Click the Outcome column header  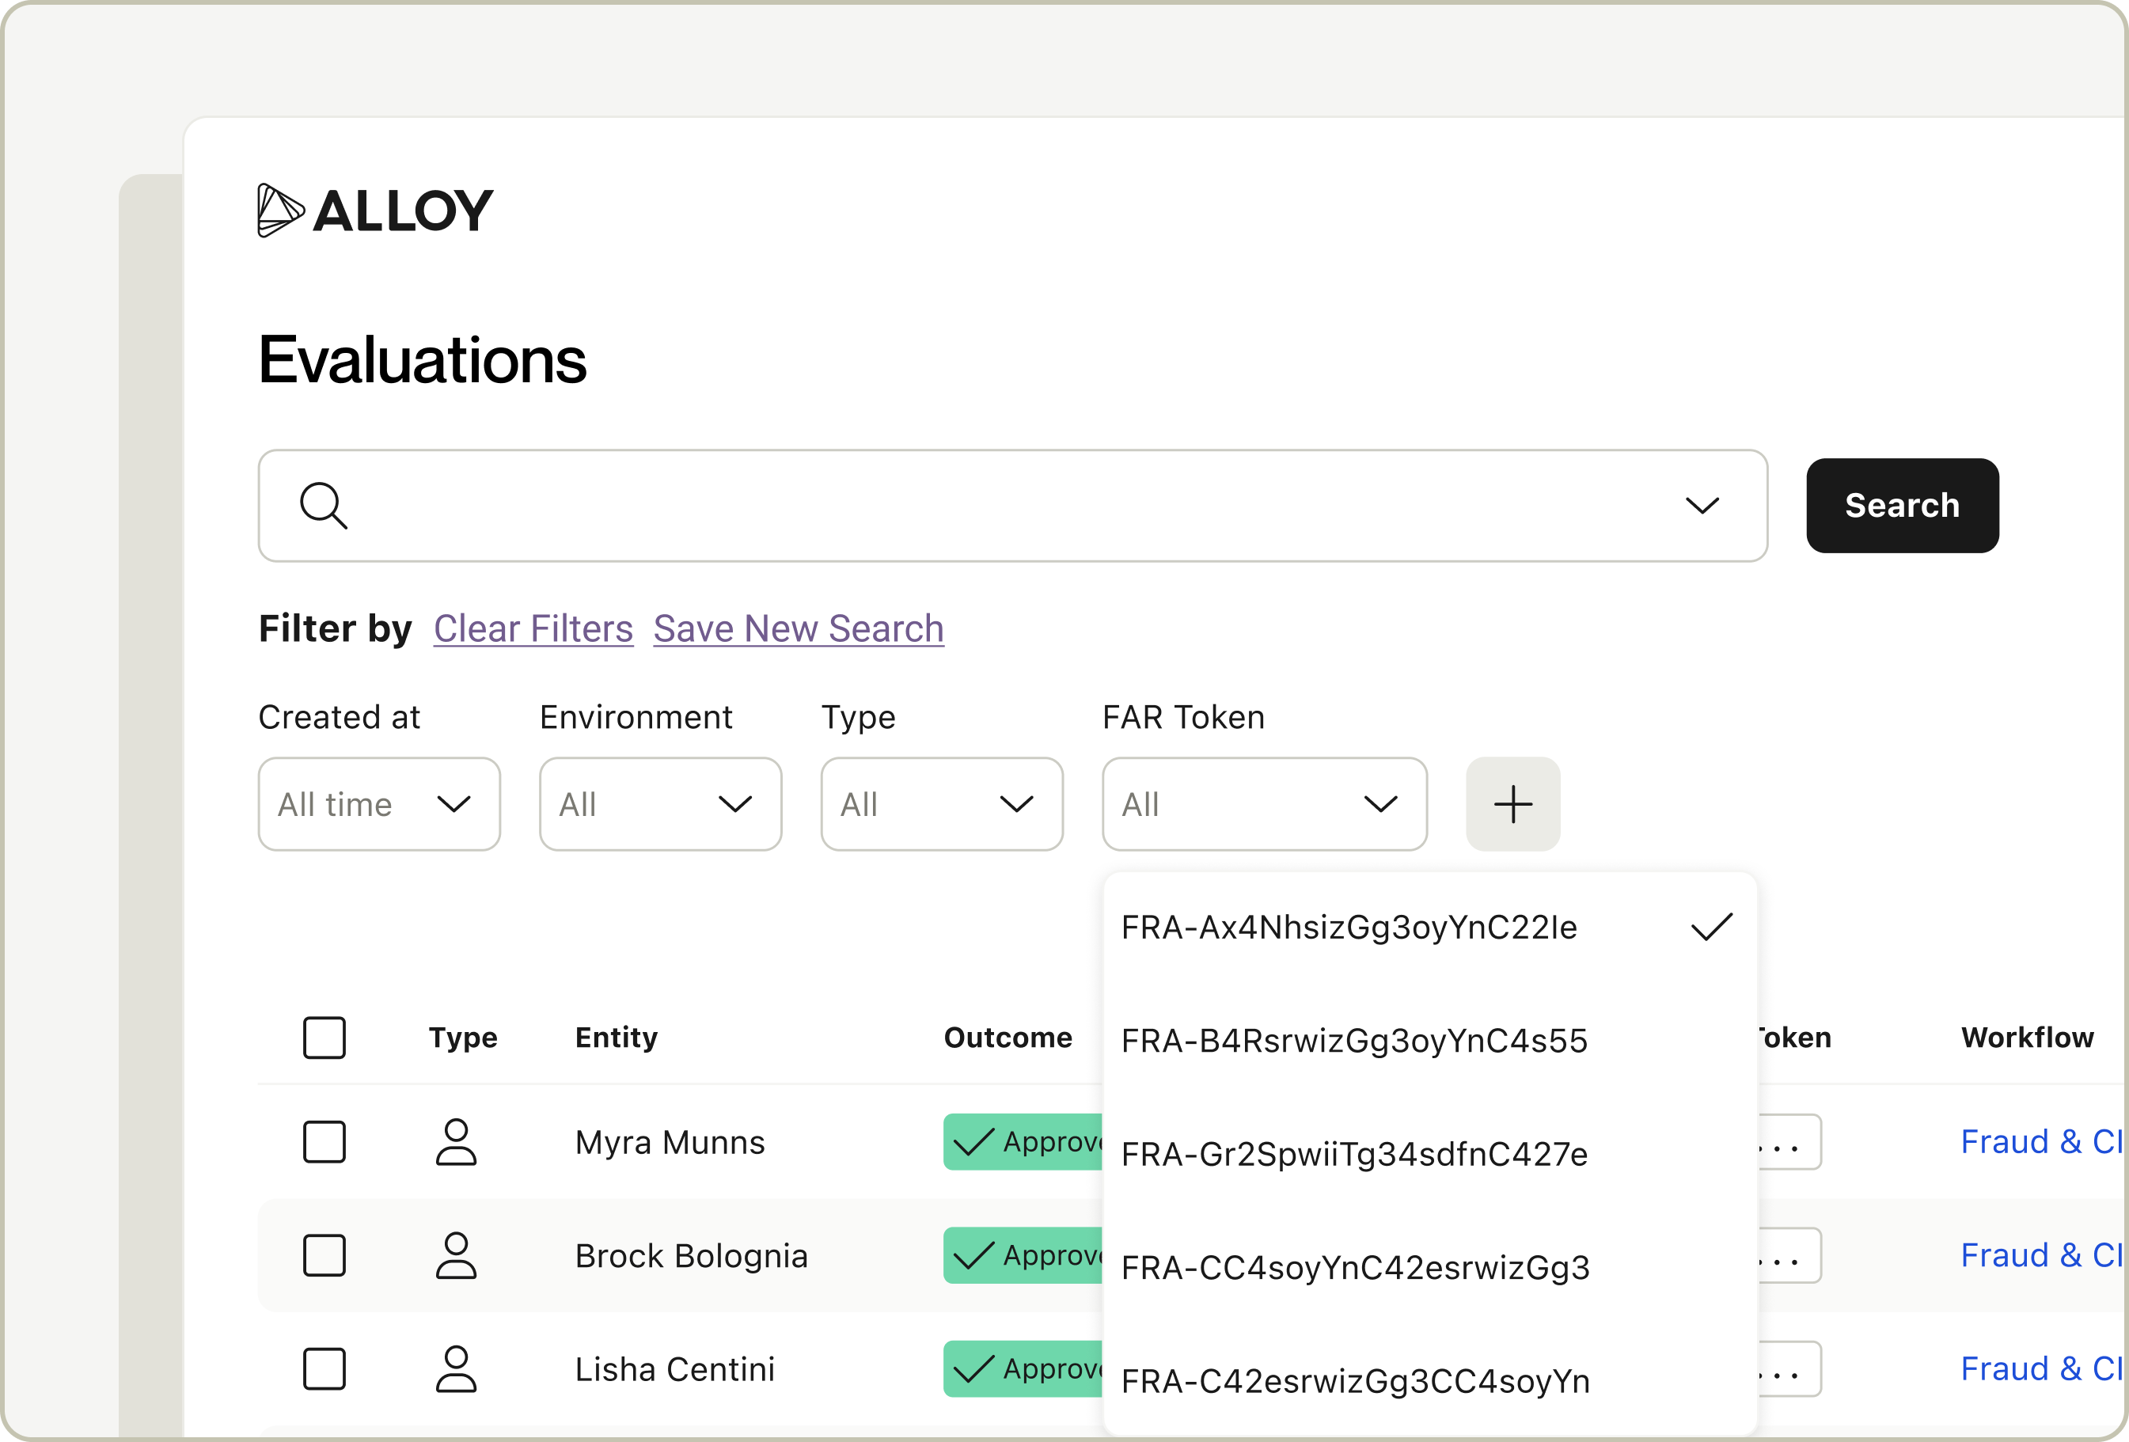coord(1008,1037)
